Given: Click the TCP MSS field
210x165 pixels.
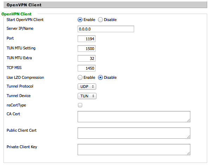Looking at the screenshot, I should [86, 68].
